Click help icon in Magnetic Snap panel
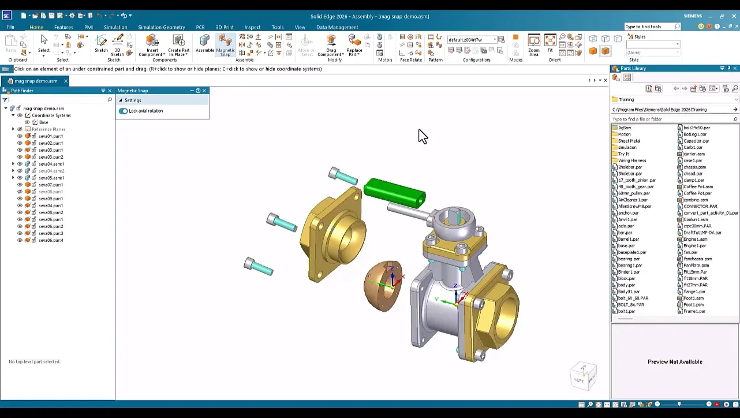Viewport: 740px width, 418px height. [198, 91]
